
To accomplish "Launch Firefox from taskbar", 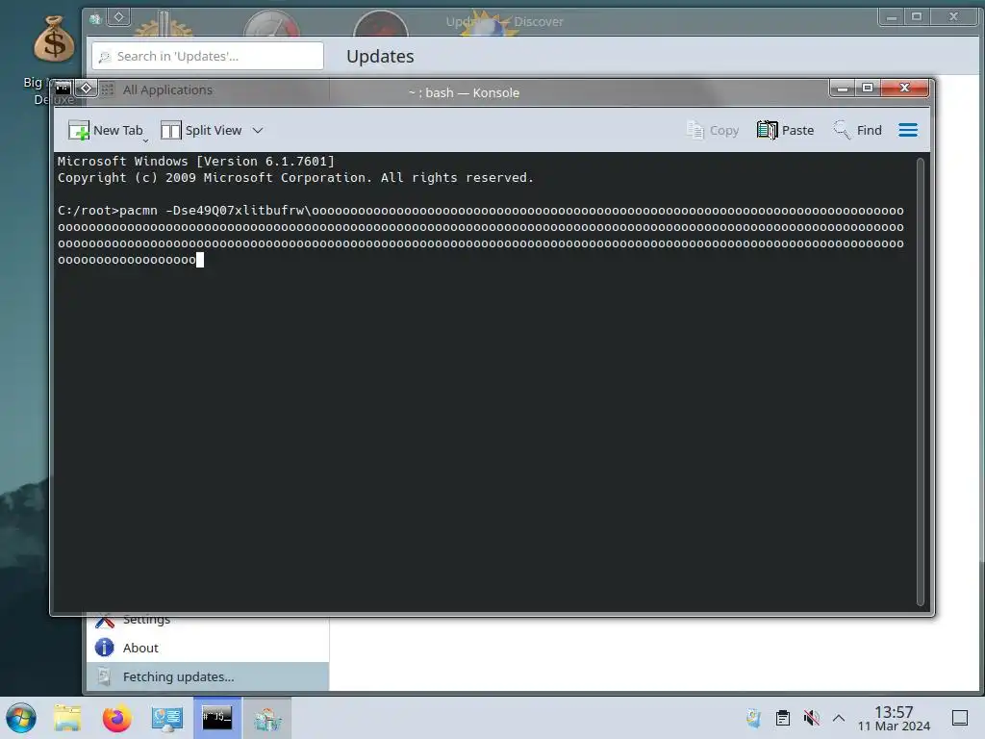I will 116,718.
